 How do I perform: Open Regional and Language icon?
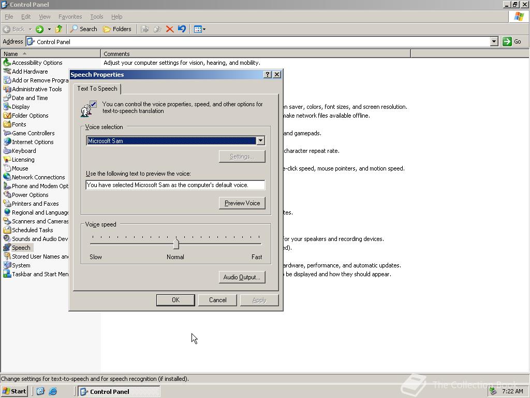pos(7,212)
